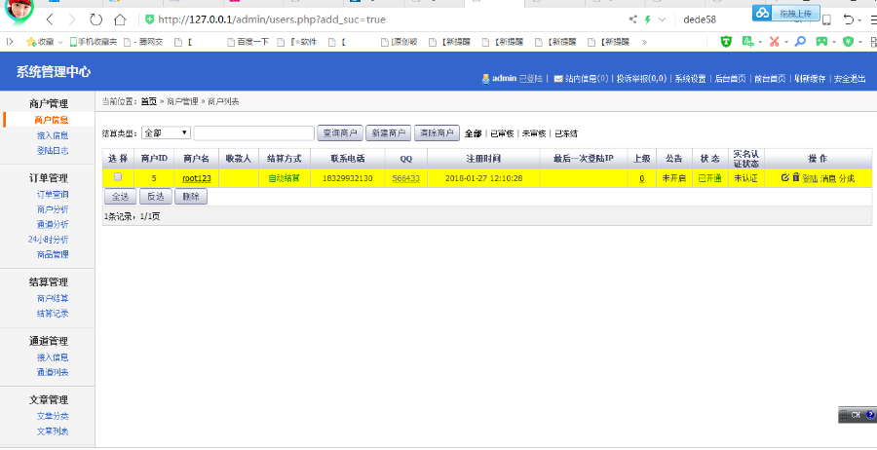This screenshot has width=877, height=450.
Task: Open the 手机收藏夹 bookmark folder
Action: (x=94, y=41)
